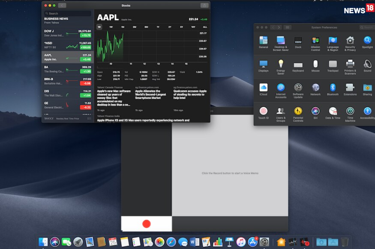Open Microsoft Word from the Dock
The width and height of the screenshot is (375, 249).
pyautogui.click(x=195, y=242)
